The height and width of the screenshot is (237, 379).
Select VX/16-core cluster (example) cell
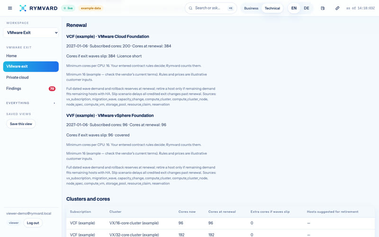134,223
